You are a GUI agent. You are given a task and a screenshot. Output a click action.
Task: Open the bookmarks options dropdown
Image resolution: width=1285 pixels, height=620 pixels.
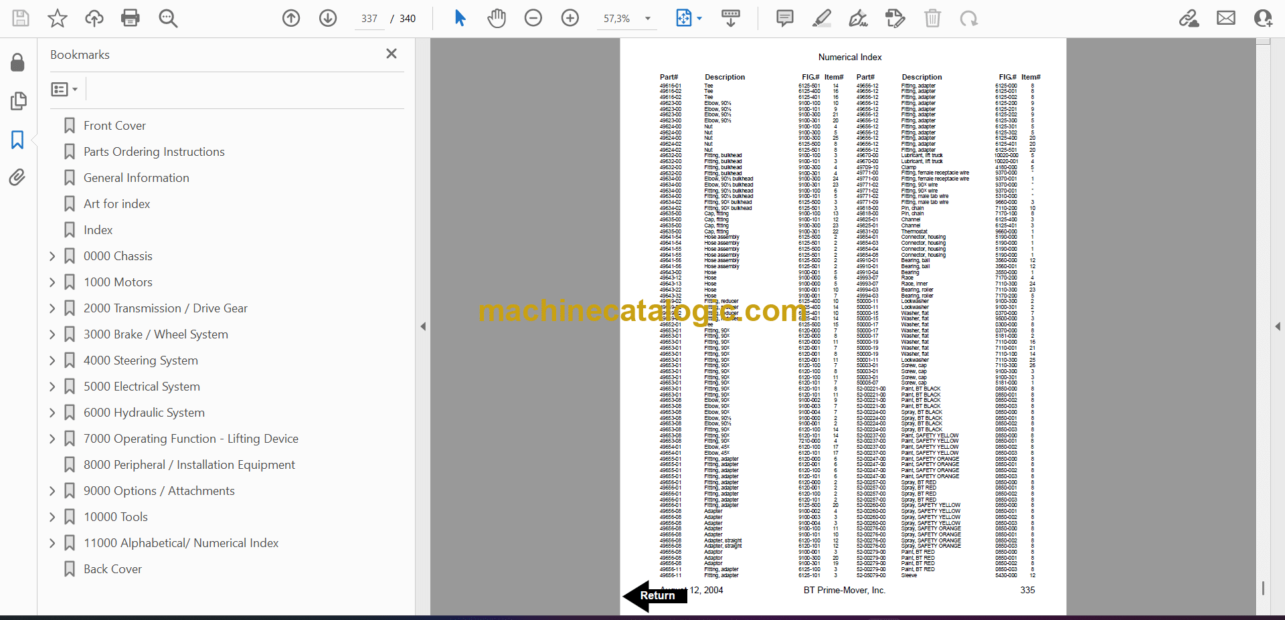click(64, 89)
